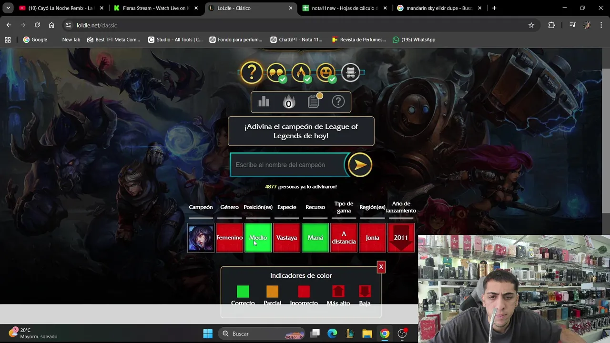Open the Quote mode speech bubble icon
The width and height of the screenshot is (610, 343).
tap(276, 73)
